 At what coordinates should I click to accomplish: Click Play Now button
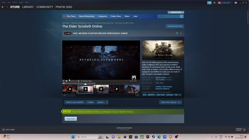[x=71, y=119]
